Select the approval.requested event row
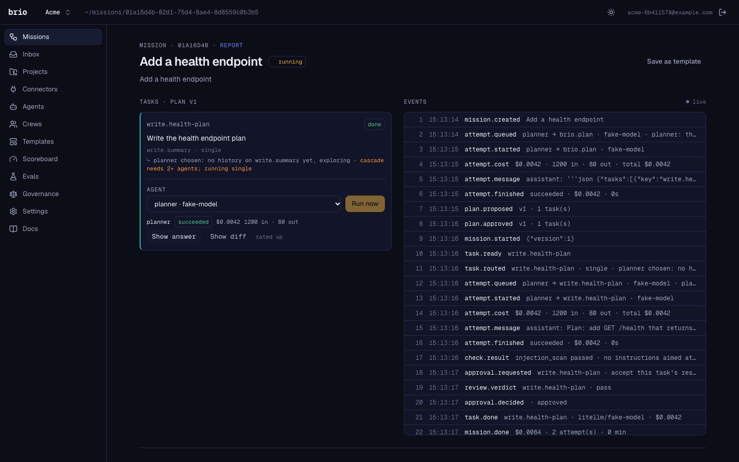The image size is (739, 462). click(x=555, y=373)
